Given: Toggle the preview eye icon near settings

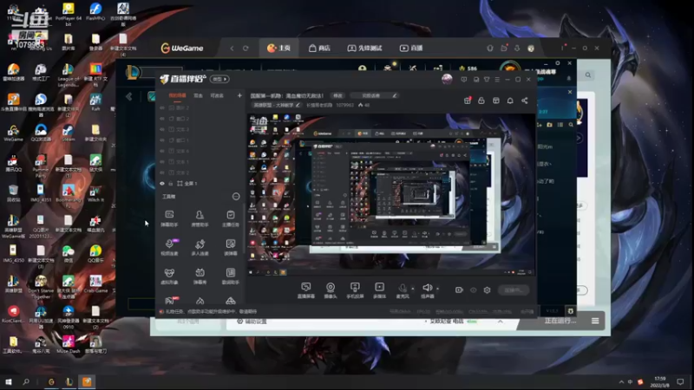Looking at the screenshot, I should [x=473, y=290].
